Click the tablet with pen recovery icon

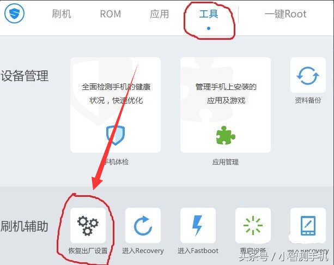tap(308, 226)
